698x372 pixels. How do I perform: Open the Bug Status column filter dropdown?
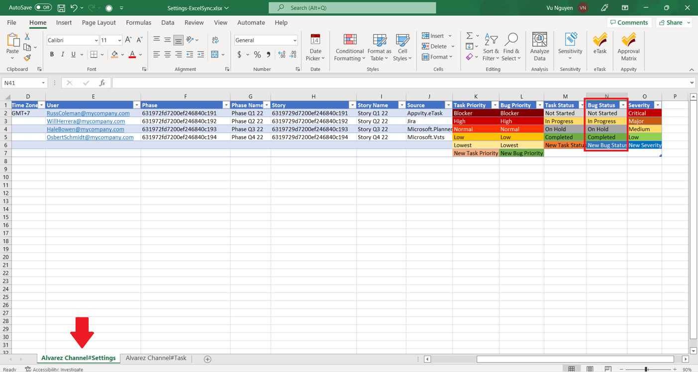pyautogui.click(x=622, y=105)
